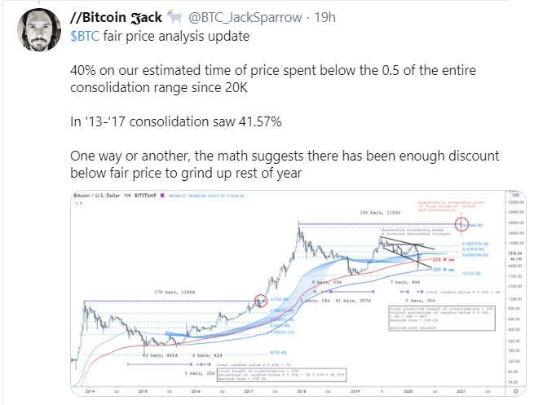The width and height of the screenshot is (534, 405).
Task: Click the 7258.04 current price tag
Action: pos(513,255)
